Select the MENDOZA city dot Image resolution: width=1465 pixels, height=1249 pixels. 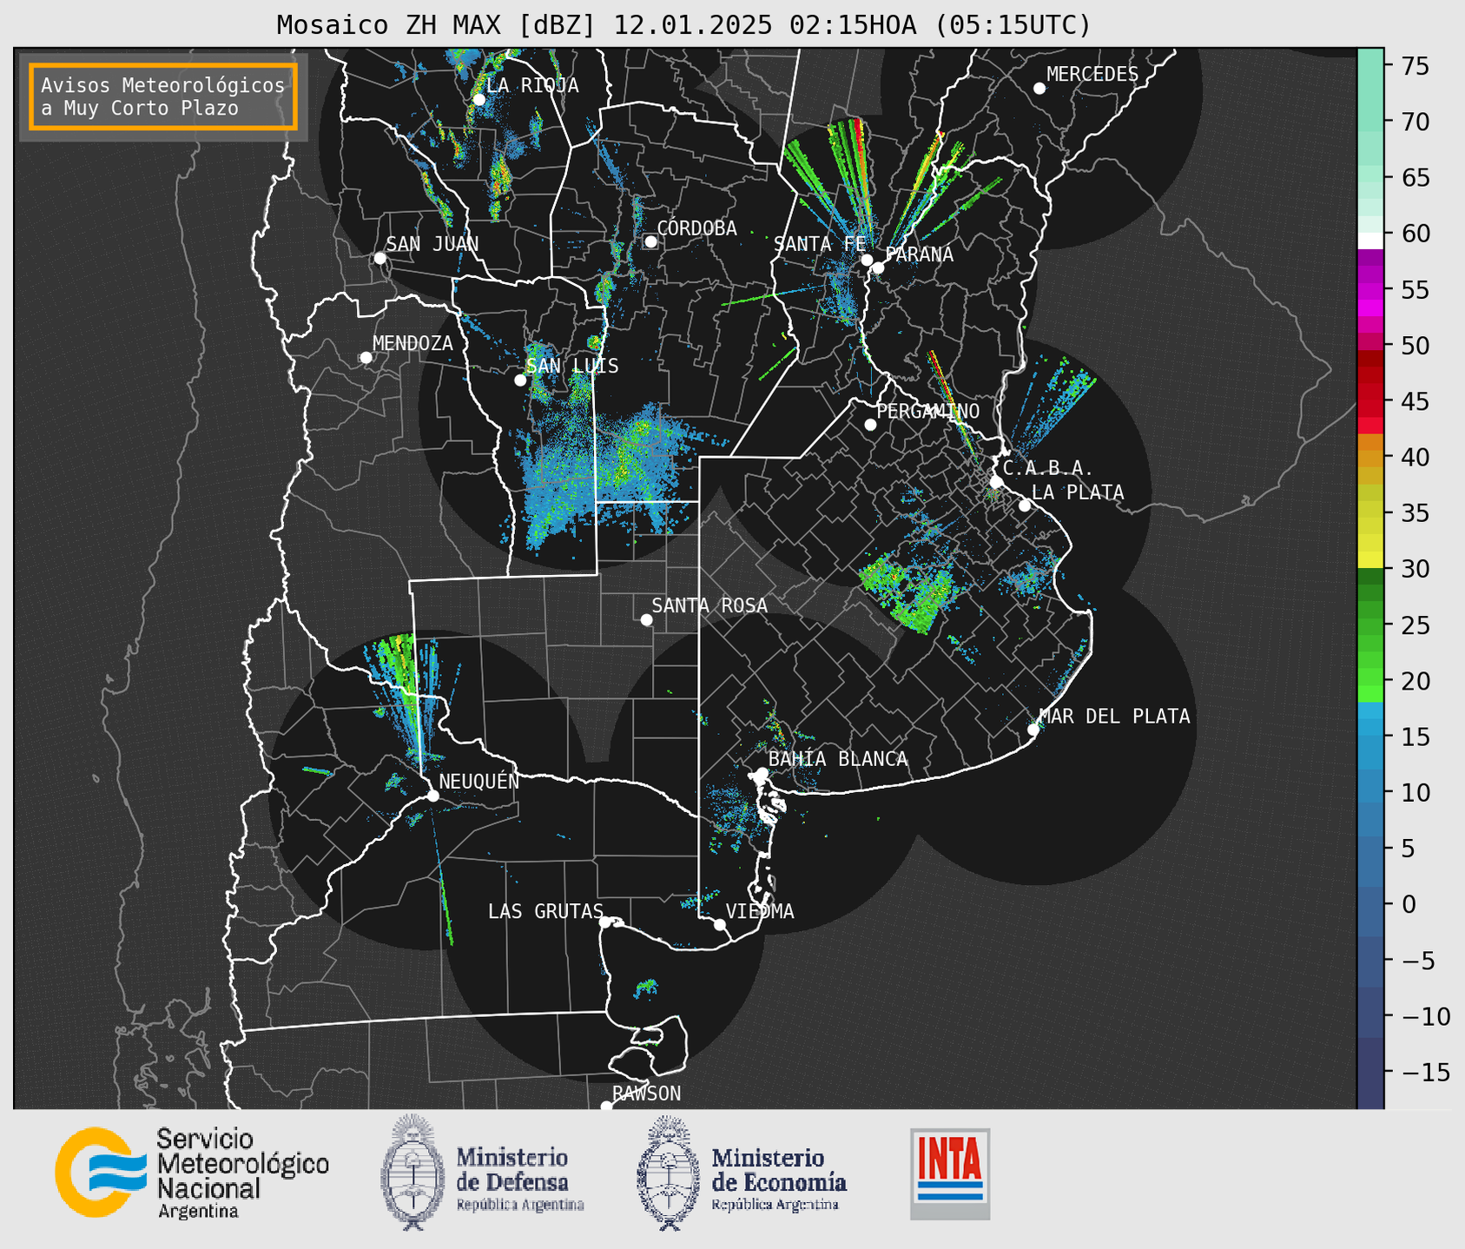point(366,358)
